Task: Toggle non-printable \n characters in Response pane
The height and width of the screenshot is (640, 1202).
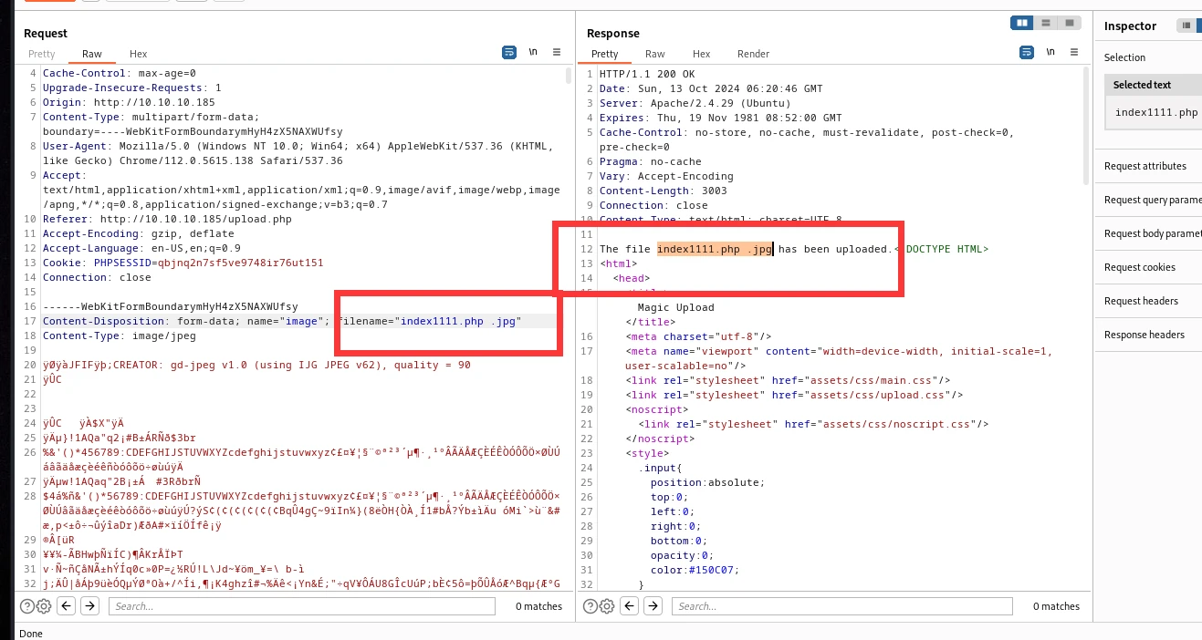Action: click(1050, 53)
